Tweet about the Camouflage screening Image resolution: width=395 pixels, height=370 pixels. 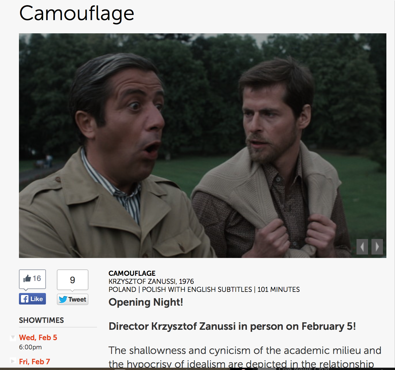pos(73,299)
